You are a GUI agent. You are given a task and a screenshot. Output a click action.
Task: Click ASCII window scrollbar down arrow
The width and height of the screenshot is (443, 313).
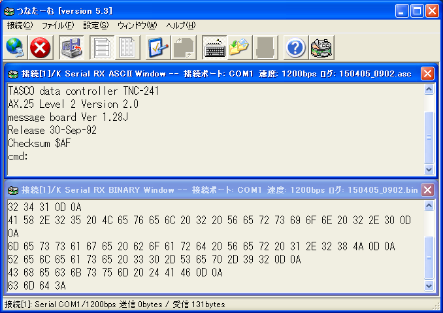[x=429, y=169]
